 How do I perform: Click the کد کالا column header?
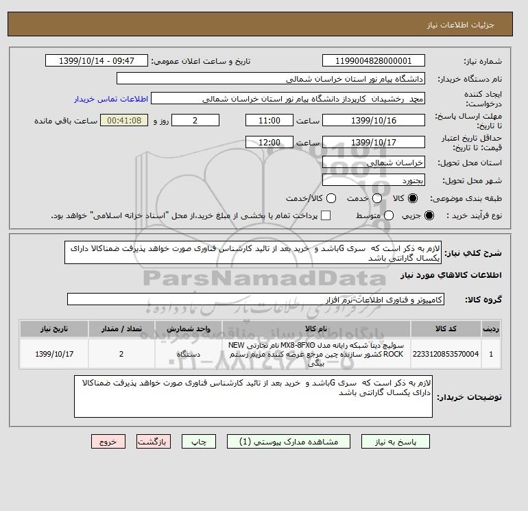[x=446, y=329]
